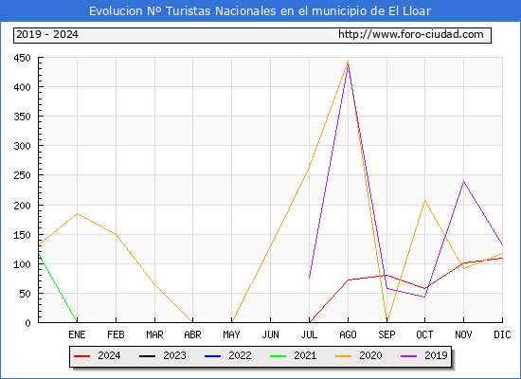Click the orange 2020 peak at OCT
Viewport: 521px width, 379px height.
[424, 201]
